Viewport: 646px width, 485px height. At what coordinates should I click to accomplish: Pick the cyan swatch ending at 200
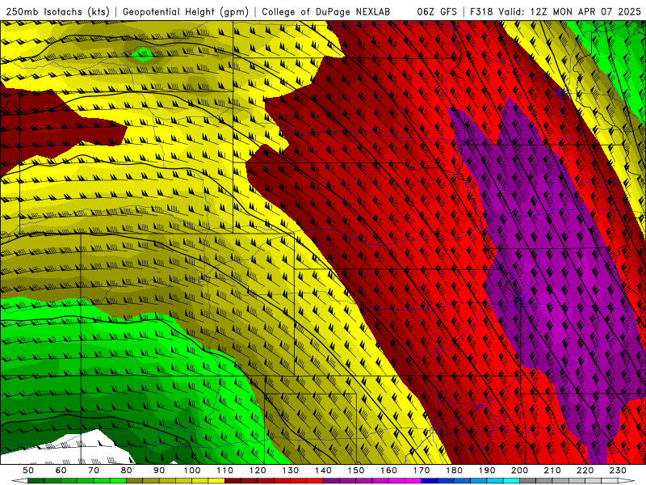(x=511, y=481)
